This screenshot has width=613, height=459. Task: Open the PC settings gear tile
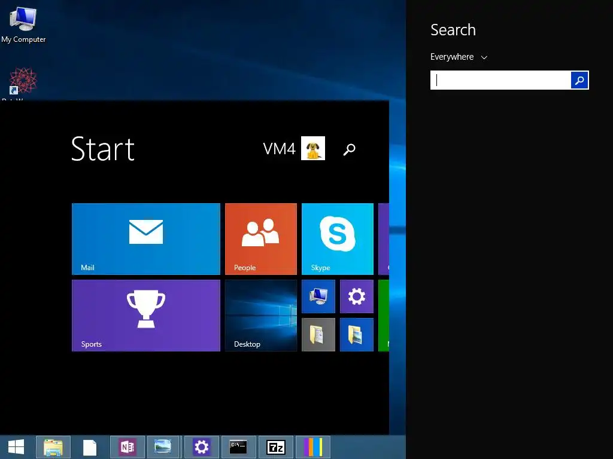coord(357,296)
